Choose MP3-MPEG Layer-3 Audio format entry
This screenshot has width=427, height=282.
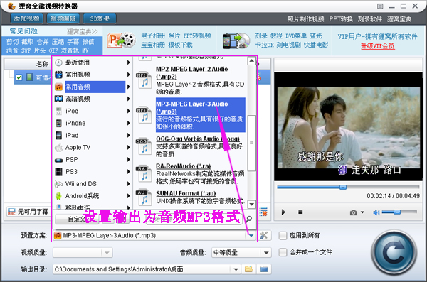coord(201,115)
